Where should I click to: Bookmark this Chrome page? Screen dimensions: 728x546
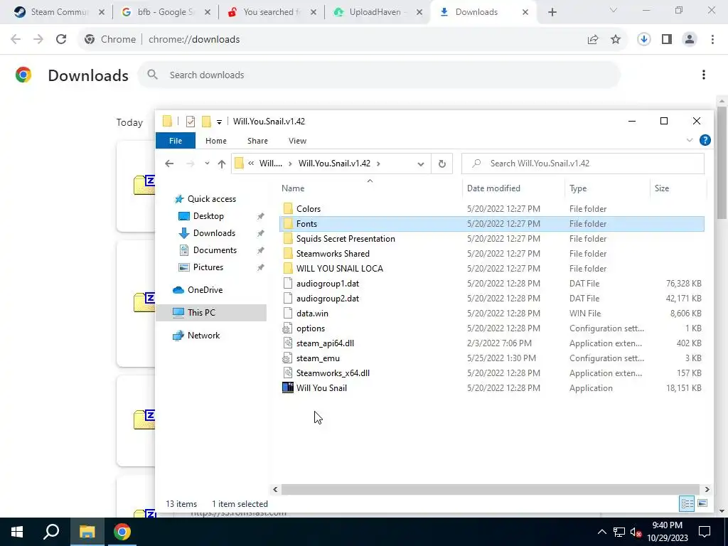616,40
